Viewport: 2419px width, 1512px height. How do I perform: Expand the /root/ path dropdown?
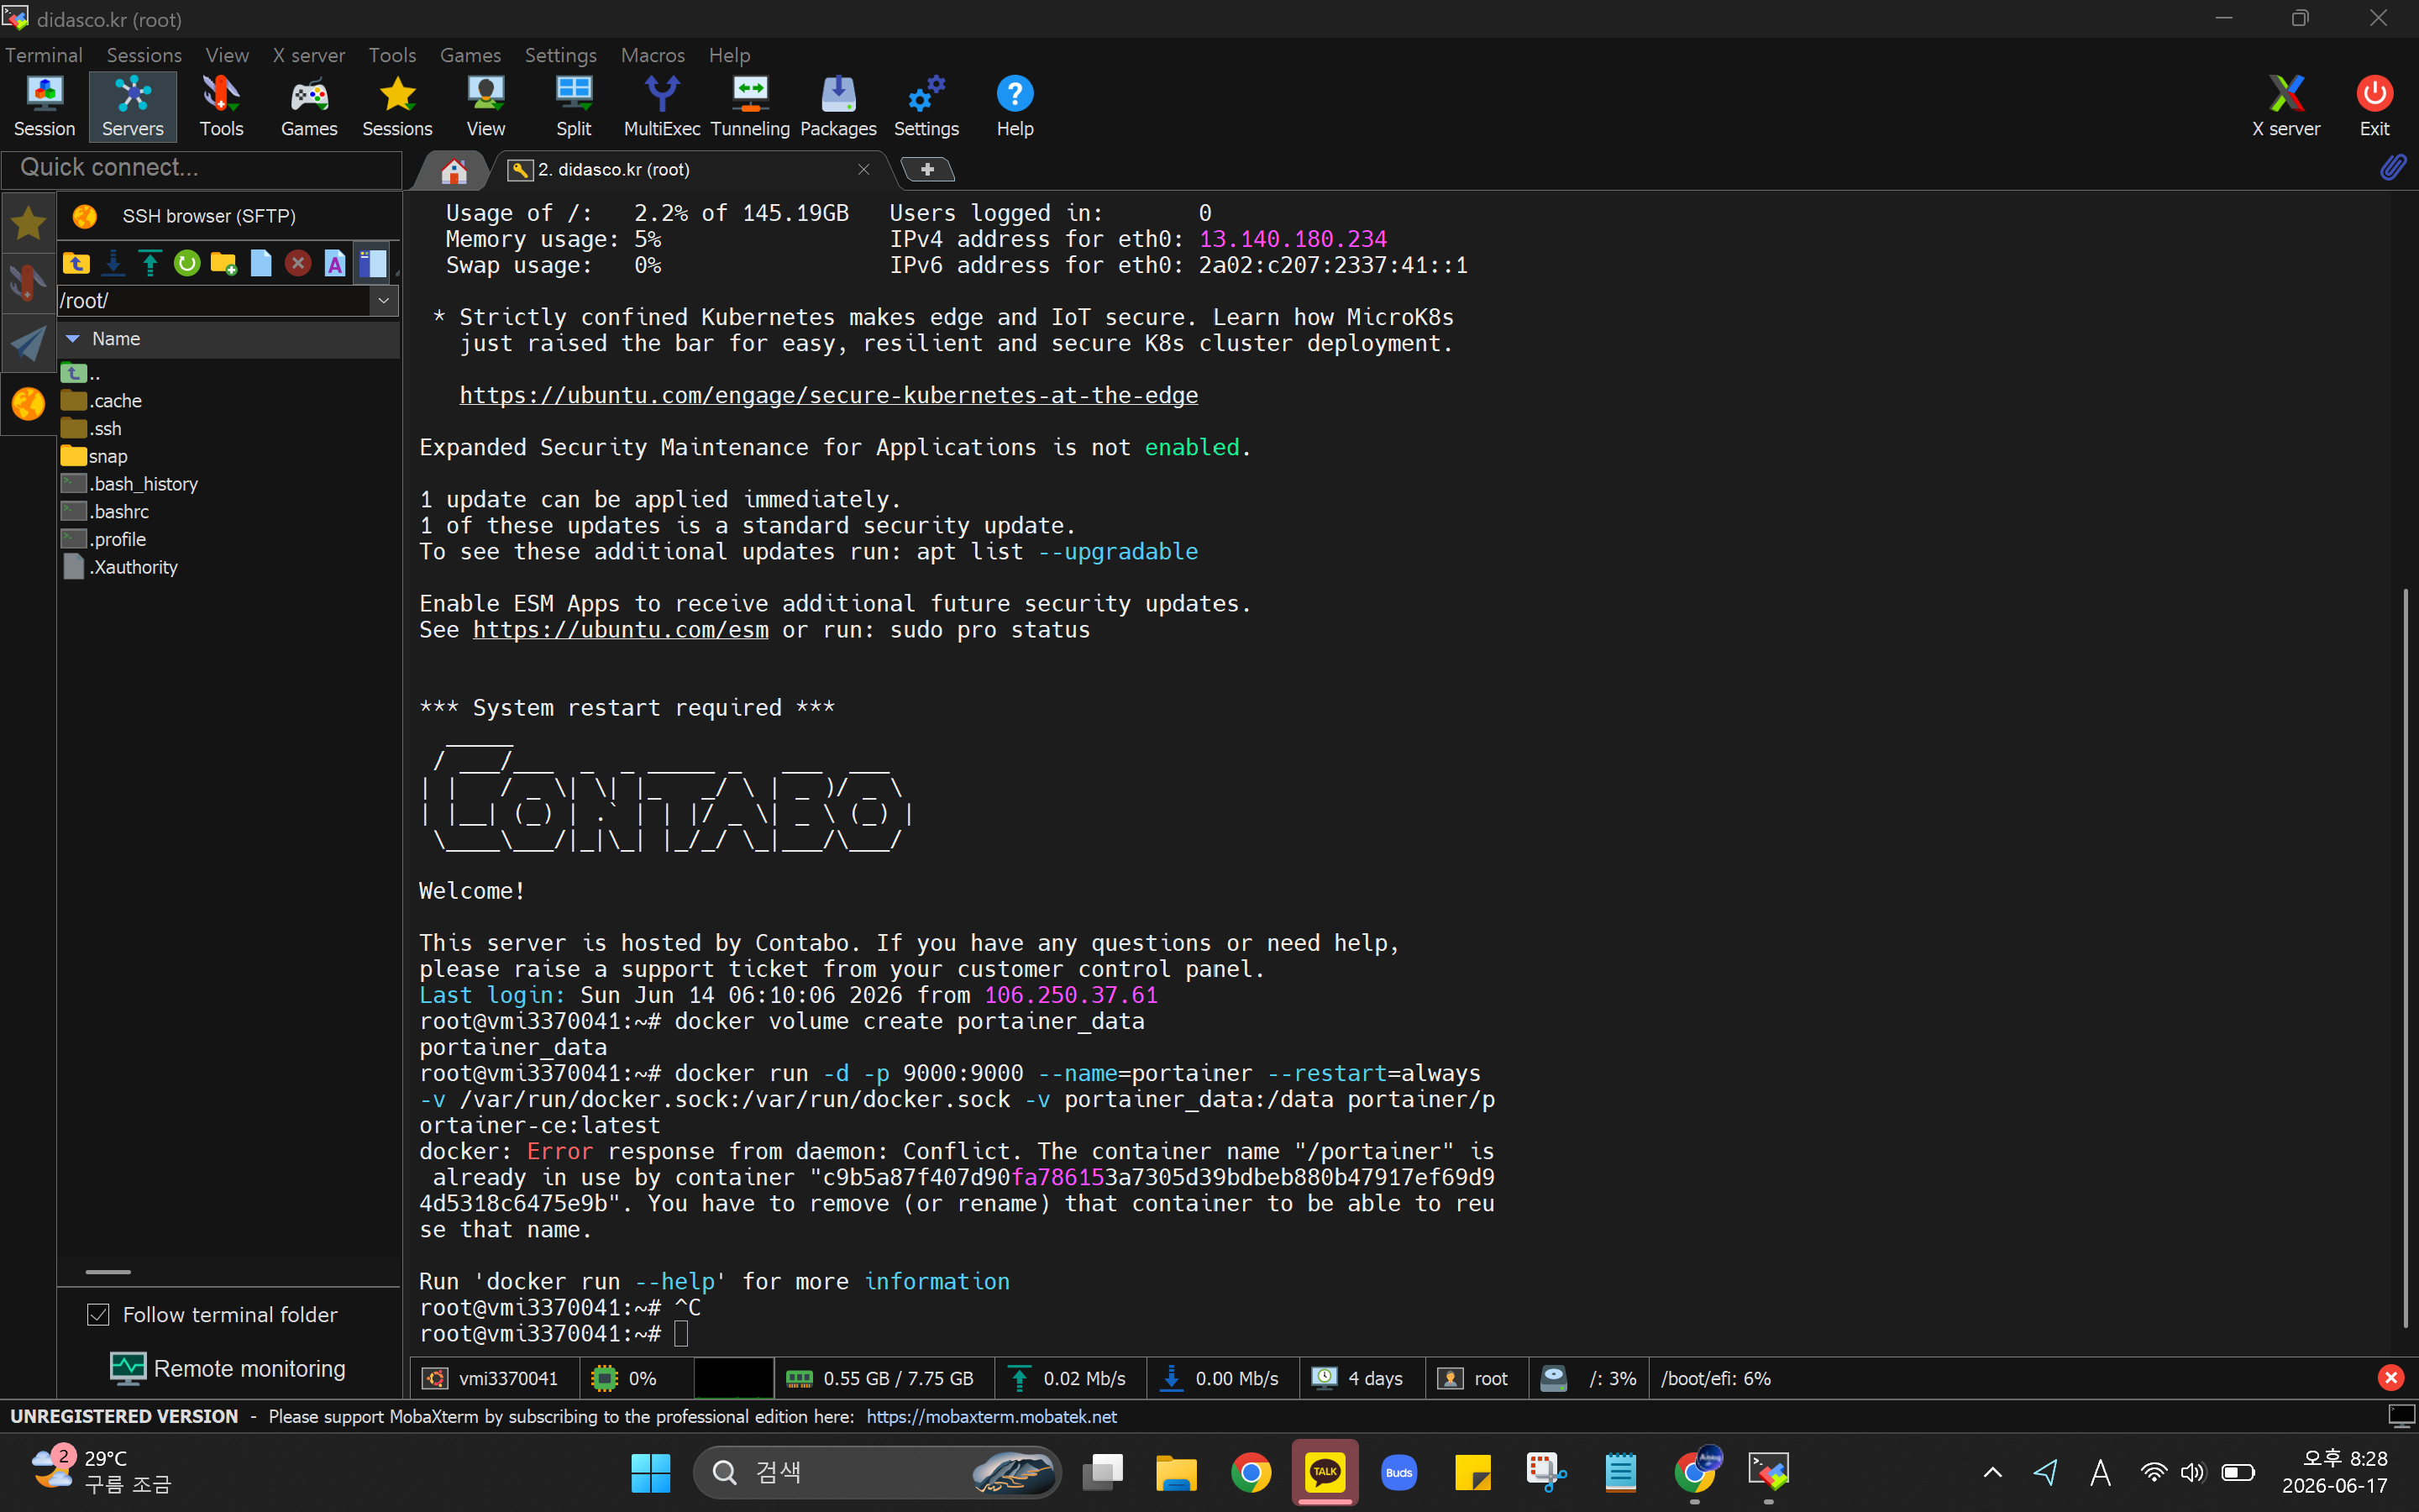pyautogui.click(x=384, y=300)
